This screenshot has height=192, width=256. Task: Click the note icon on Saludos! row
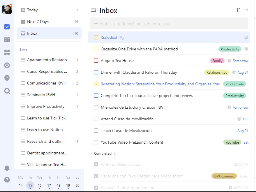[x=246, y=37]
